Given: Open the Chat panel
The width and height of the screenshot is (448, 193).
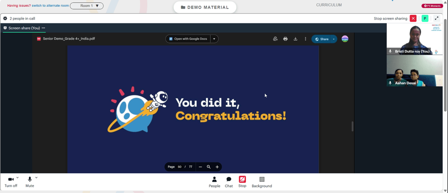Looking at the screenshot, I should pyautogui.click(x=229, y=182).
